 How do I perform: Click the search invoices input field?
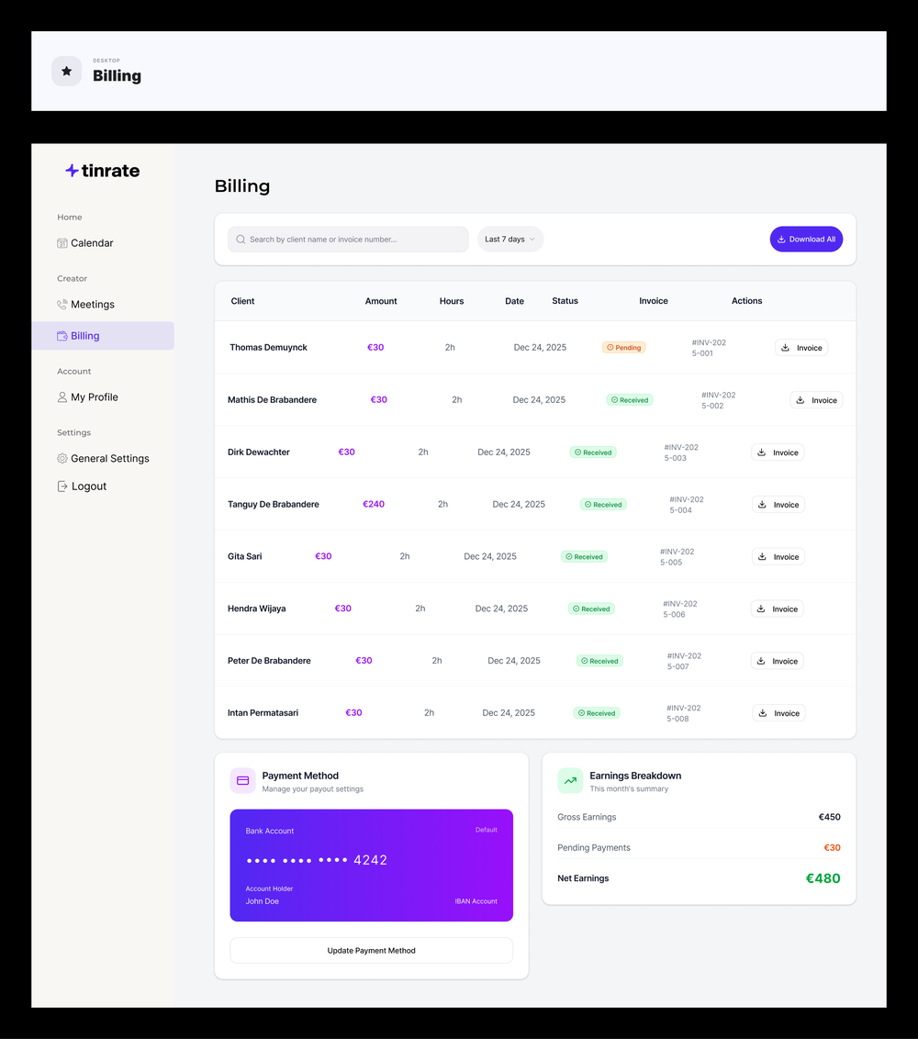pyautogui.click(x=348, y=239)
